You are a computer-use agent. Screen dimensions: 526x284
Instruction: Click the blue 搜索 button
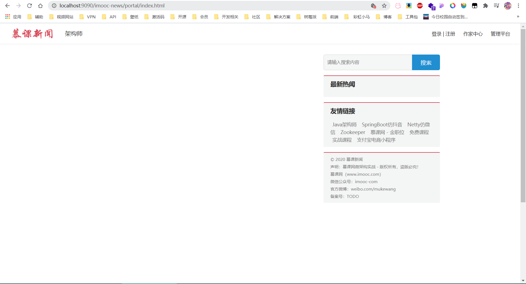426,62
